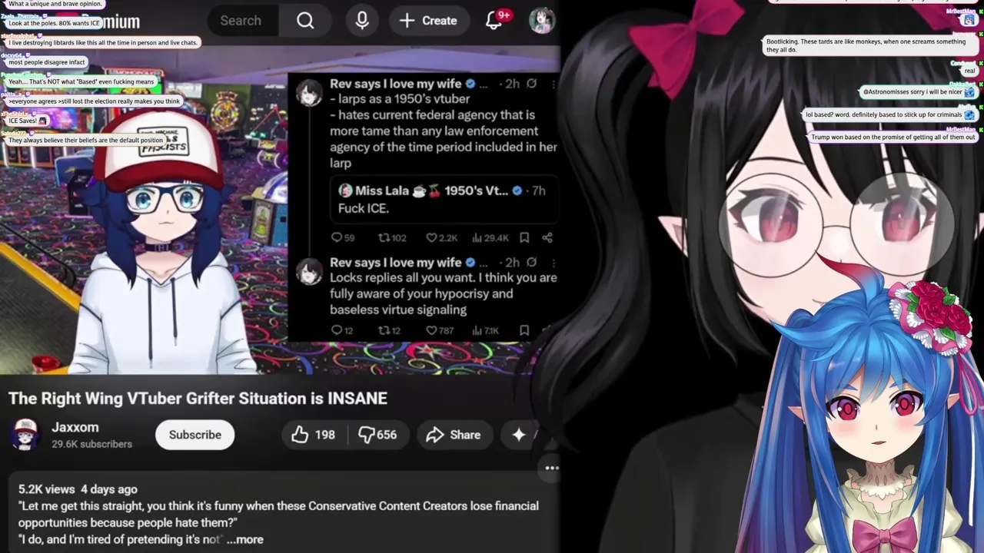Click views stat showing 7.1K
The height and width of the screenshot is (553, 984).
[x=487, y=330]
